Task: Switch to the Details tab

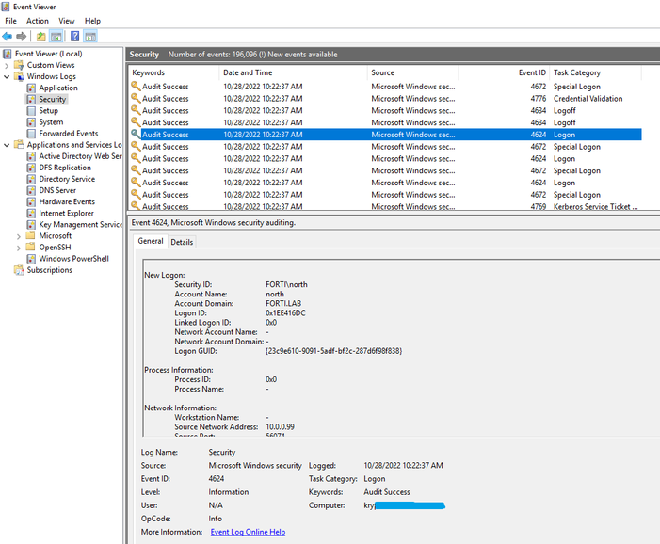Action: click(x=182, y=242)
